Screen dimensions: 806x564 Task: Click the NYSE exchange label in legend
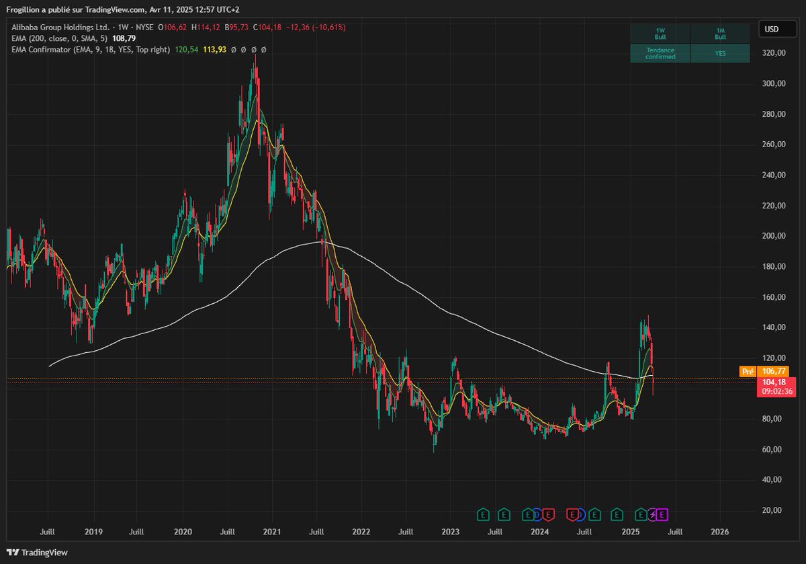144,27
